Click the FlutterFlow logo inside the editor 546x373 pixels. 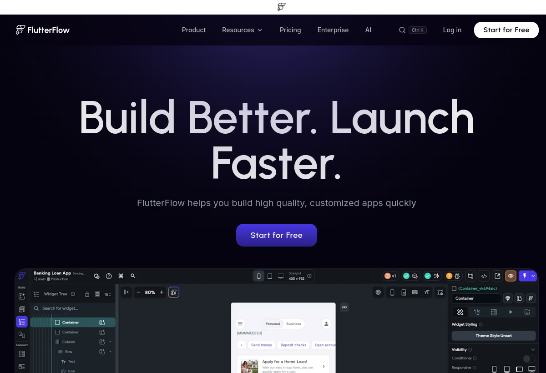[22, 276]
